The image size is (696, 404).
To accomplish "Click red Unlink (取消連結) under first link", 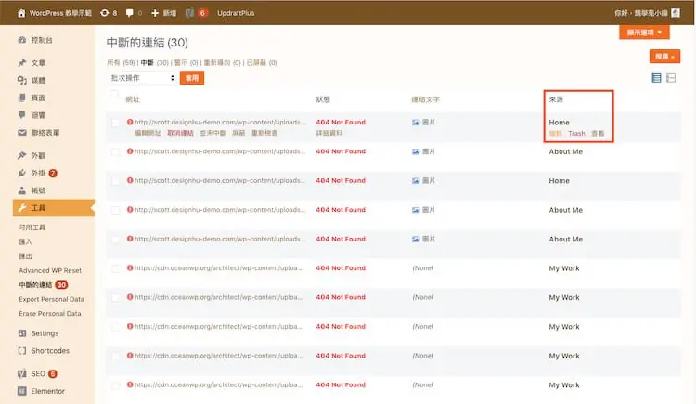I will [x=180, y=133].
